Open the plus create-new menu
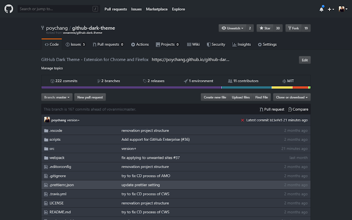 [x=331, y=9]
